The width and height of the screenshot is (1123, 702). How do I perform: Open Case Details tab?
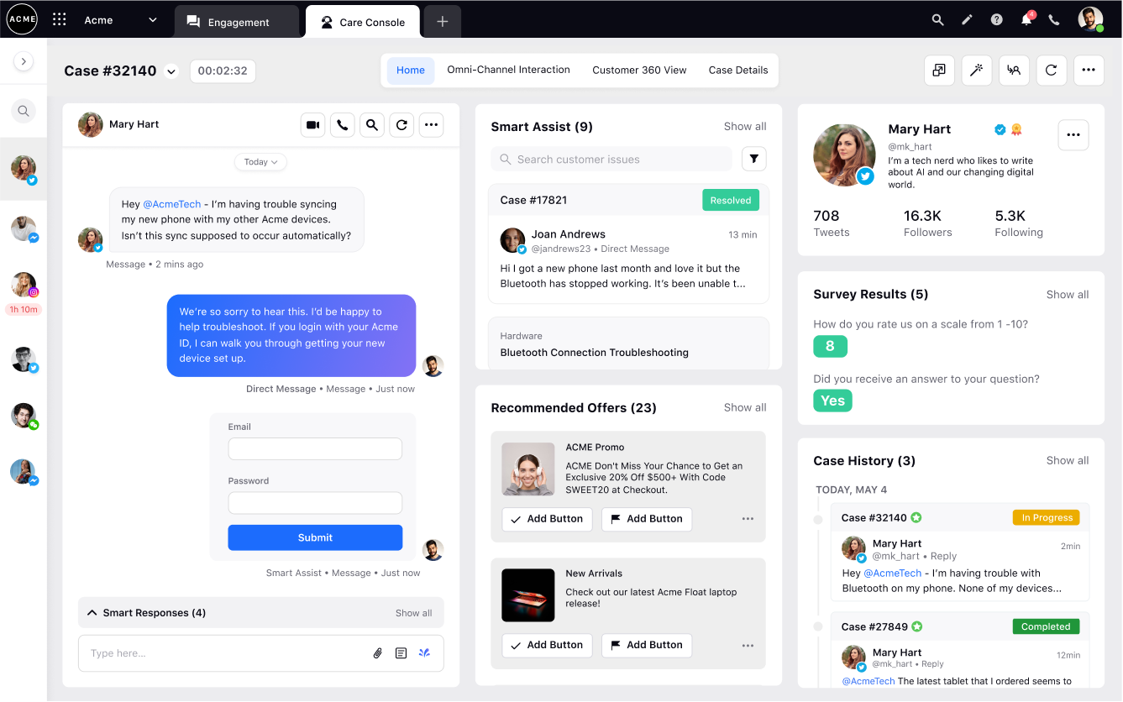(x=738, y=71)
